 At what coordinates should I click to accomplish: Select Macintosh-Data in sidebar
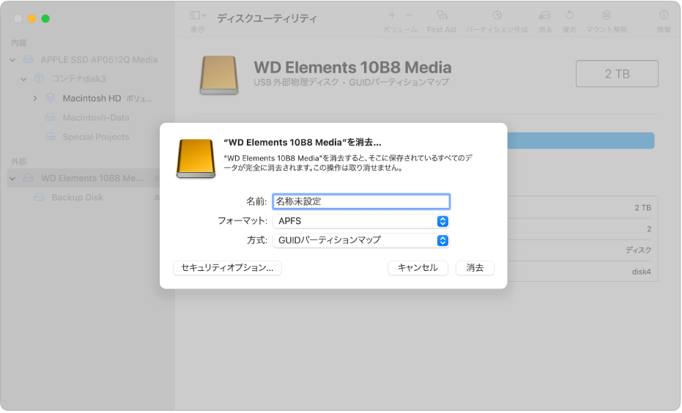[96, 118]
